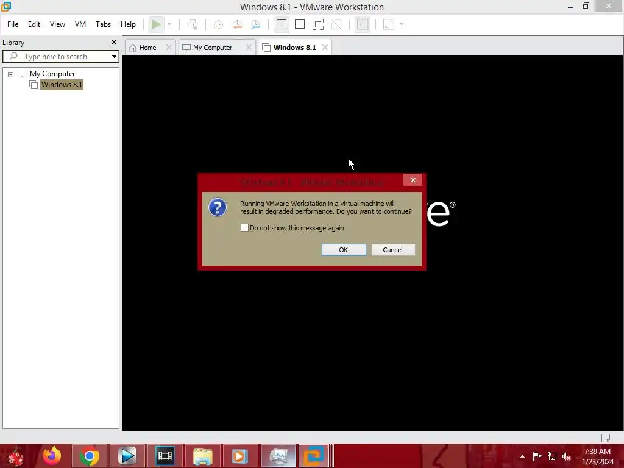Open the stretch display dropdown arrow
Viewport: 624px width, 468px height.
(x=402, y=24)
